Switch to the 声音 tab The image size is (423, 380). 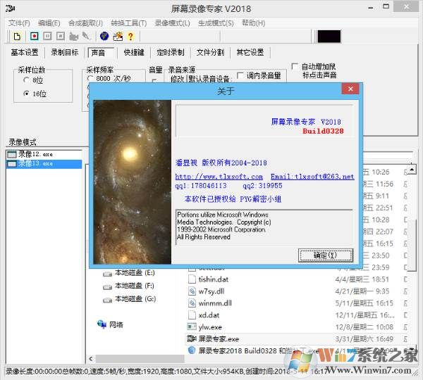click(101, 53)
